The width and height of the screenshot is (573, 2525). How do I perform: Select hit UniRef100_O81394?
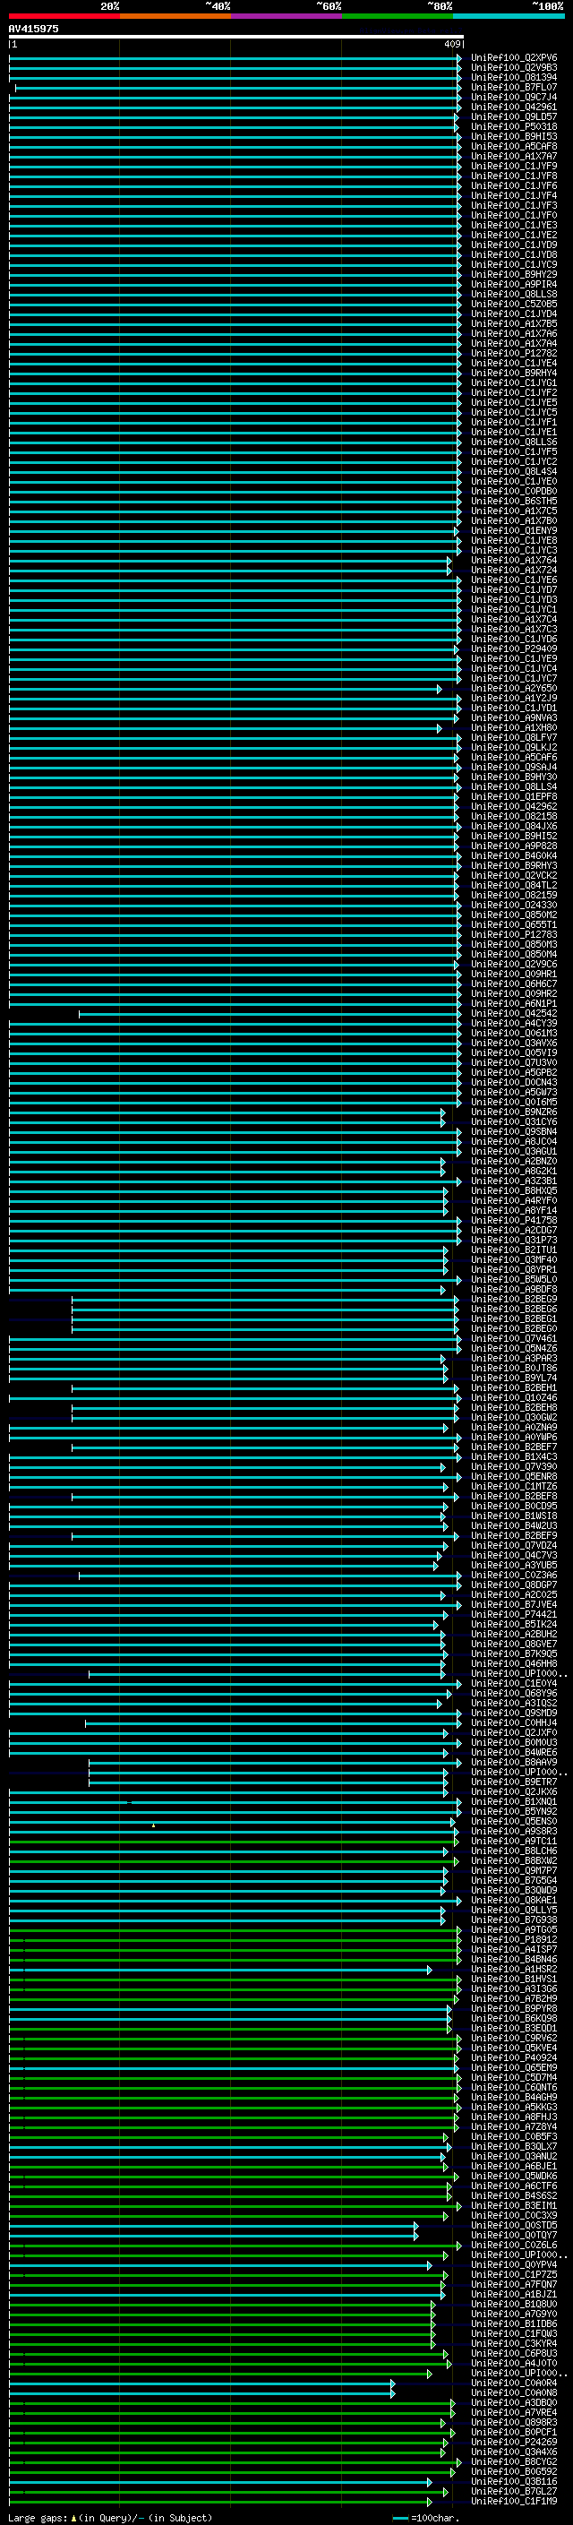tap(514, 77)
